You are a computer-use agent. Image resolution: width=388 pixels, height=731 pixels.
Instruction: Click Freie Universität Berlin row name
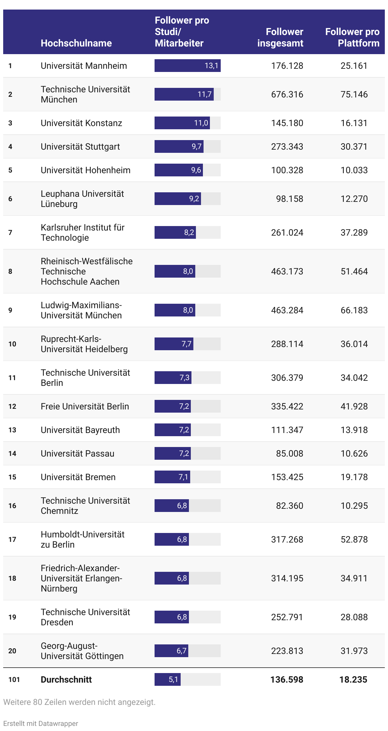[85, 407]
